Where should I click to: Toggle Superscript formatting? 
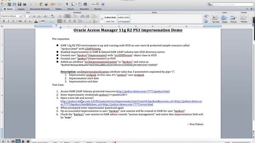coord(25,21)
